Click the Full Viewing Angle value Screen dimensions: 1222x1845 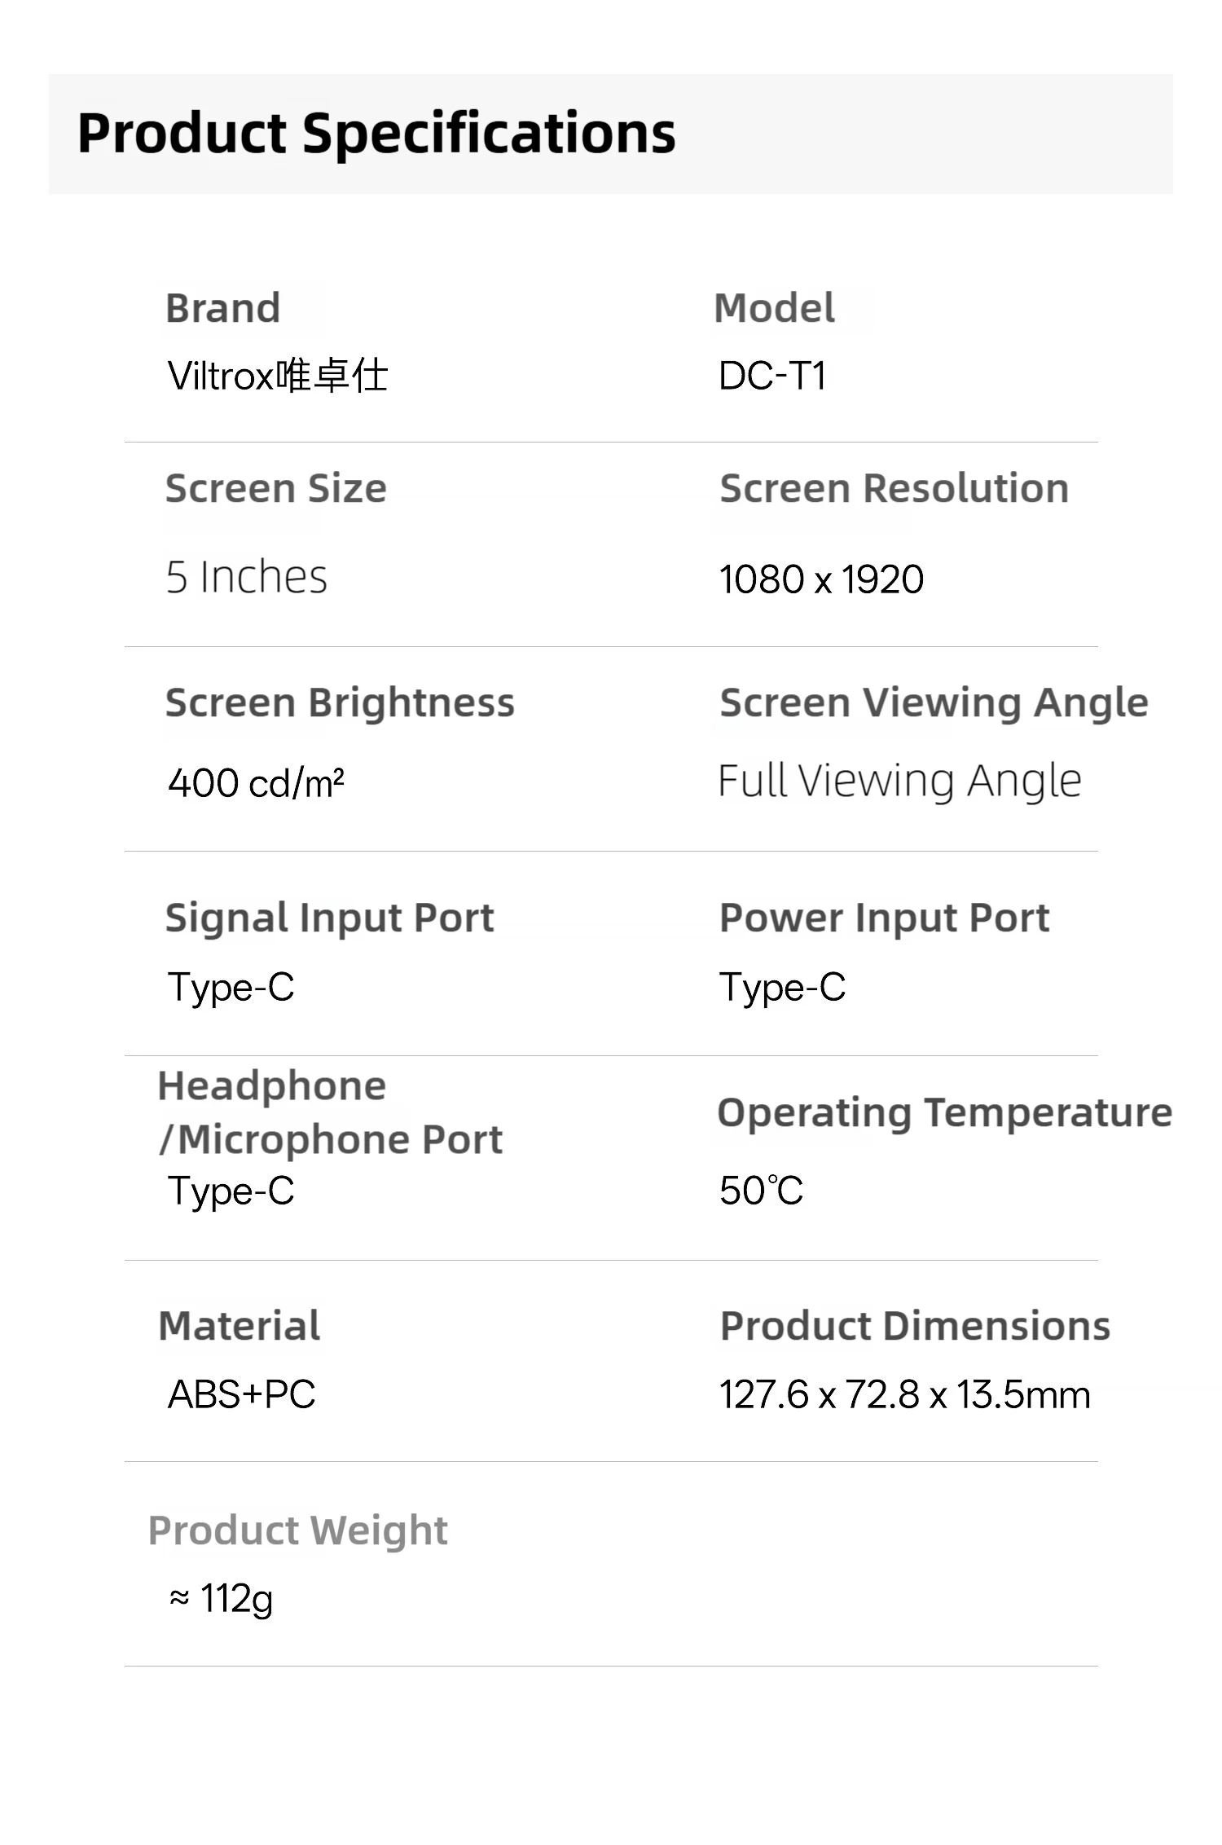[x=899, y=782]
